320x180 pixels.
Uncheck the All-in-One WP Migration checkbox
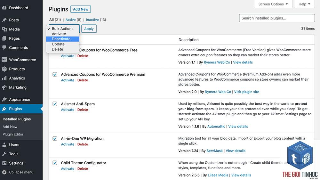coord(55,139)
